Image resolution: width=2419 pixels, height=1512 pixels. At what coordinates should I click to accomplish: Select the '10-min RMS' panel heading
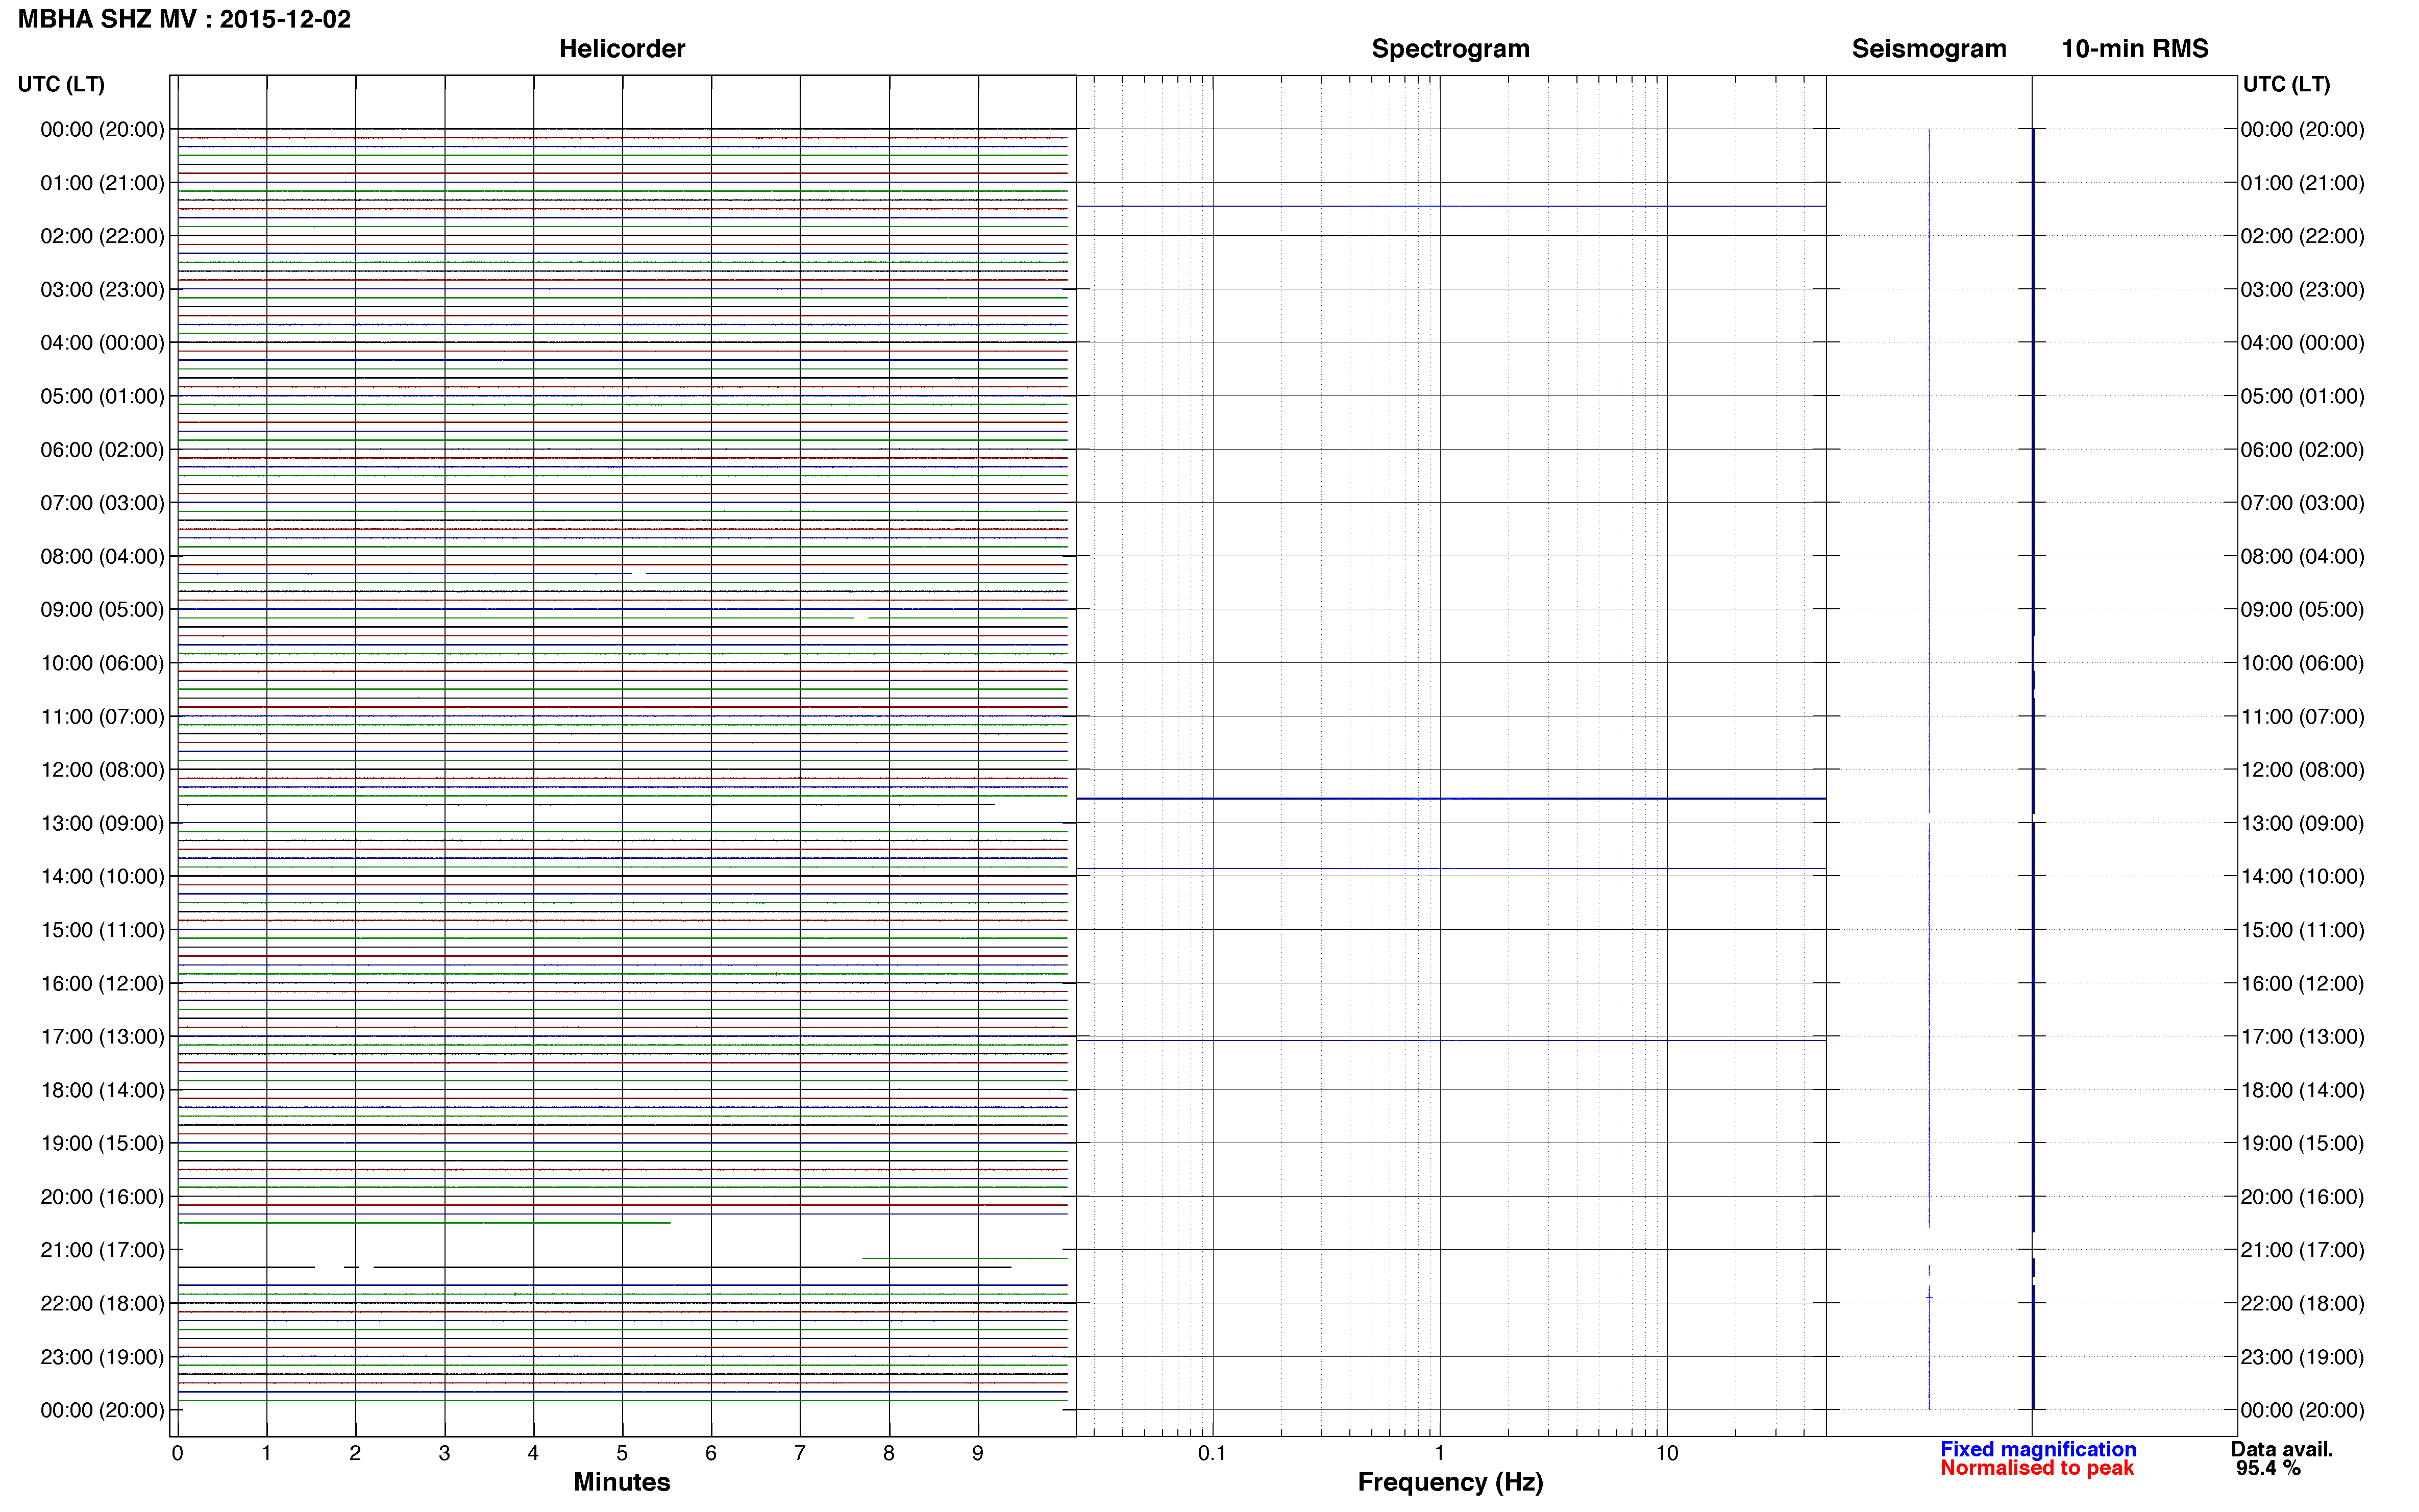click(2135, 48)
